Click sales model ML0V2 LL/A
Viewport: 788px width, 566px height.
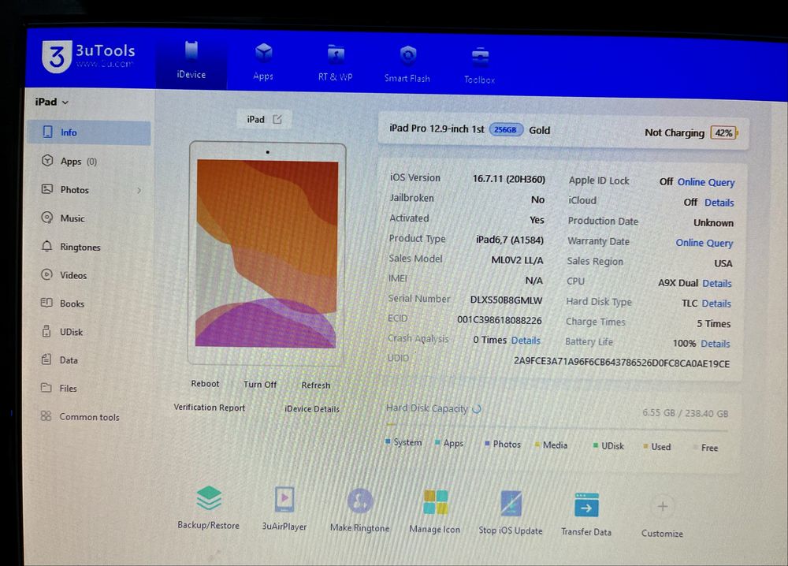pos(517,260)
